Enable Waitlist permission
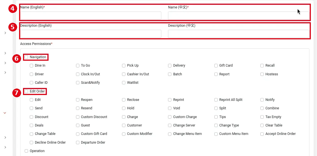This screenshot has height=156, width=317. pyautogui.click(x=124, y=83)
